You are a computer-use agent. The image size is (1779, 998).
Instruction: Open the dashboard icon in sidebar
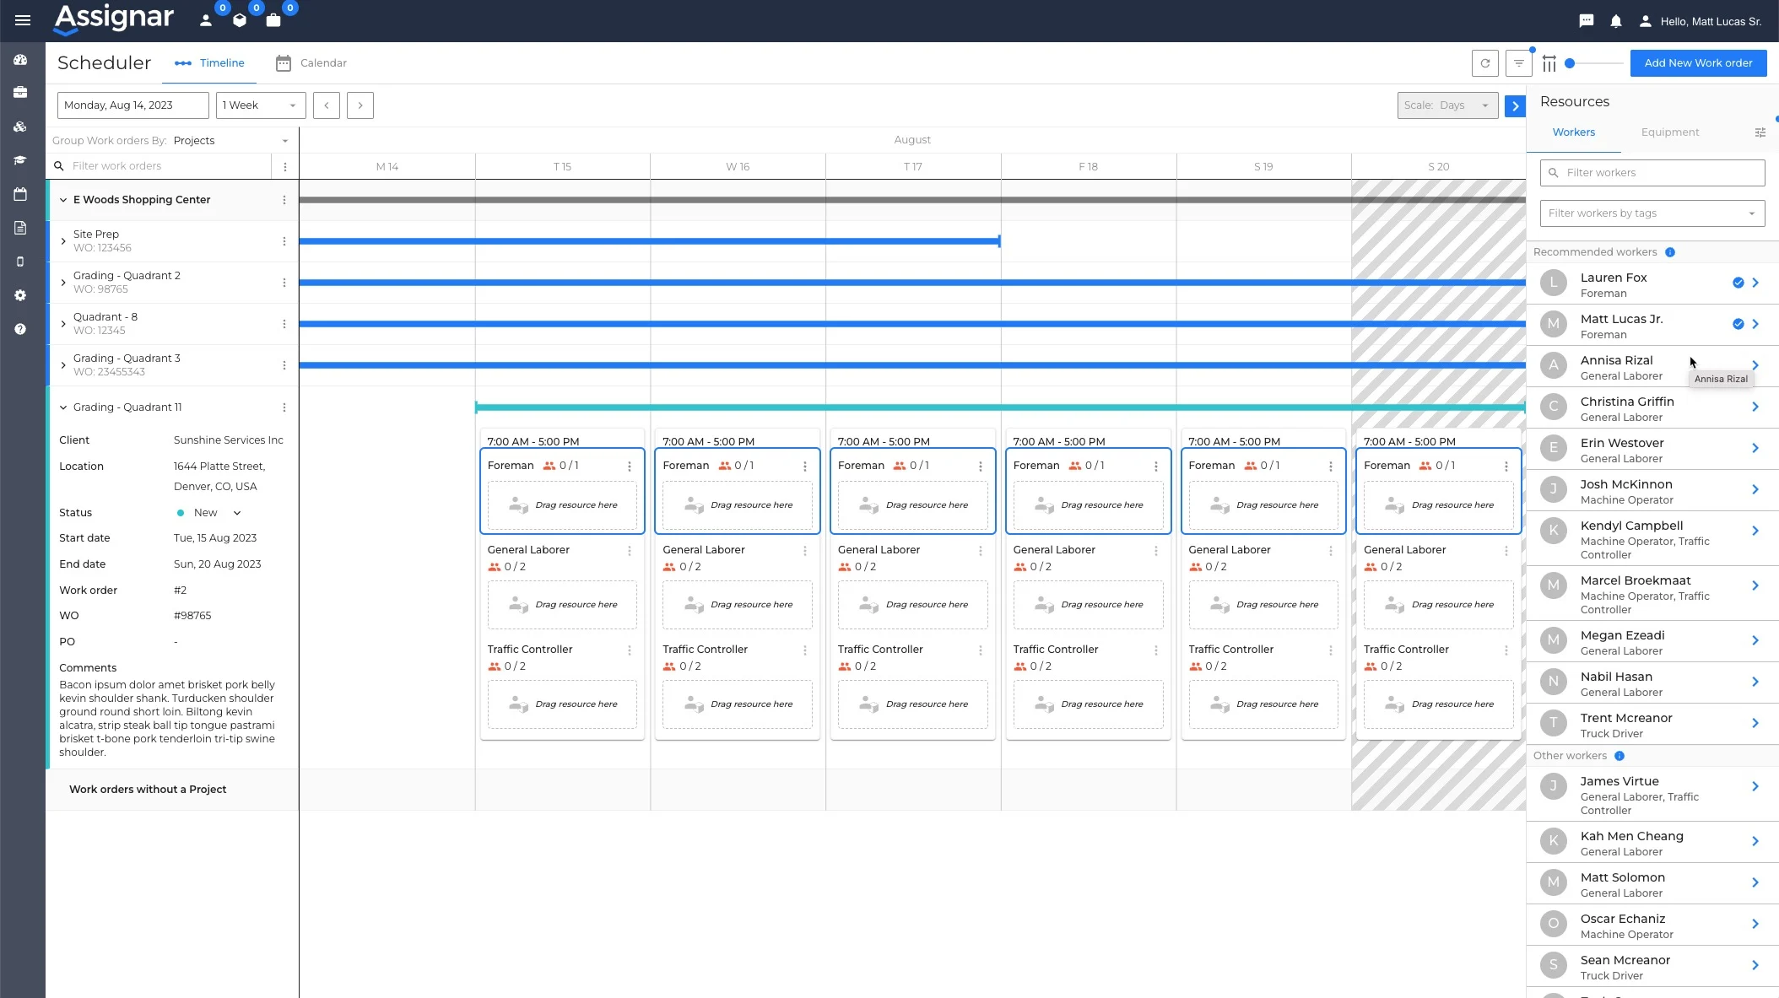tap(20, 60)
